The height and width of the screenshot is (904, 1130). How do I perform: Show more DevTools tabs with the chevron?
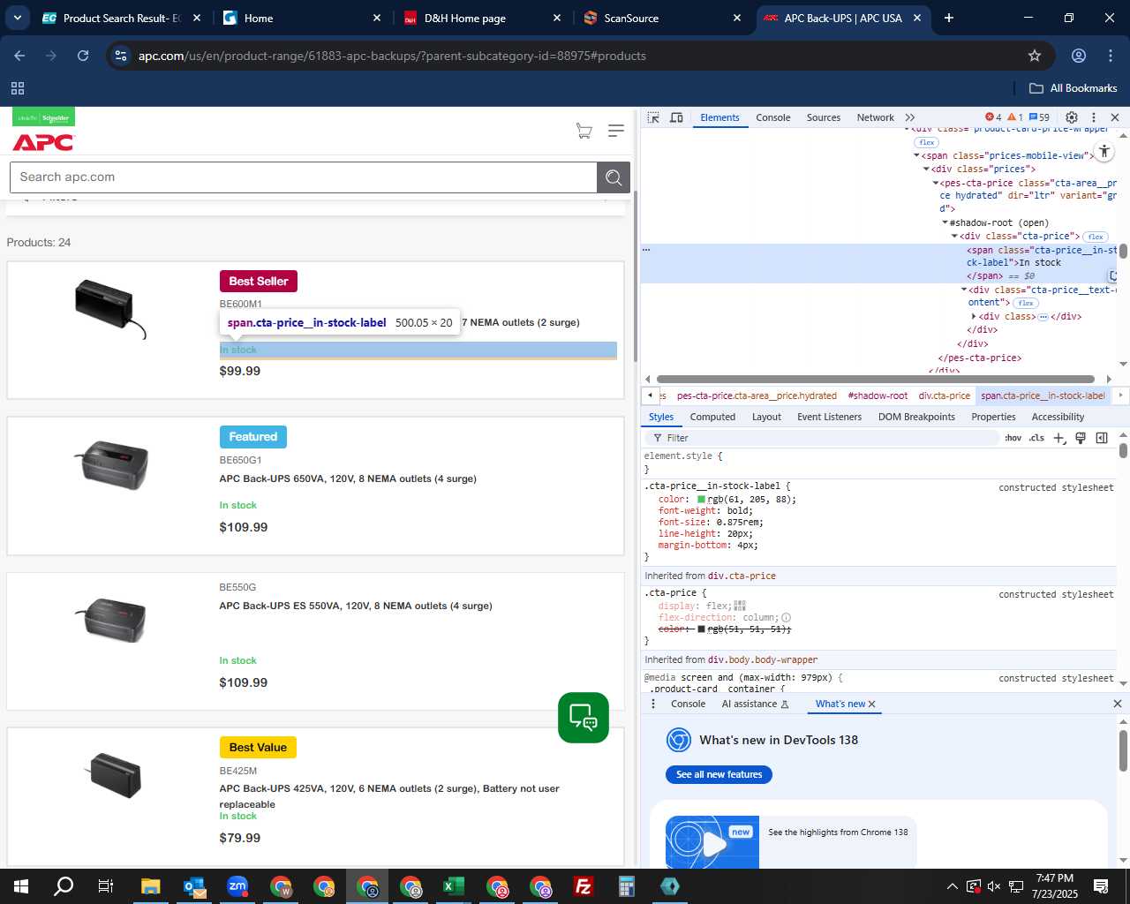(910, 117)
